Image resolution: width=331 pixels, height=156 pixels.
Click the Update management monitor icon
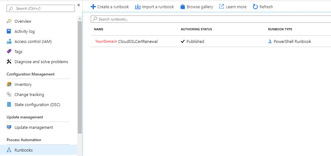[9, 127]
